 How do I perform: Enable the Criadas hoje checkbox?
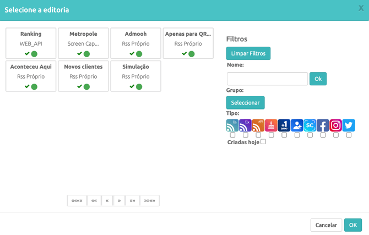tap(263, 141)
